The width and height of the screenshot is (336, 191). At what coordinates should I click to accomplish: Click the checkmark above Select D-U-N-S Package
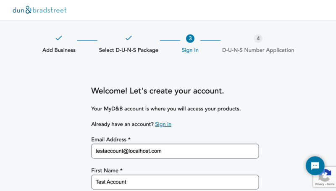(129, 38)
